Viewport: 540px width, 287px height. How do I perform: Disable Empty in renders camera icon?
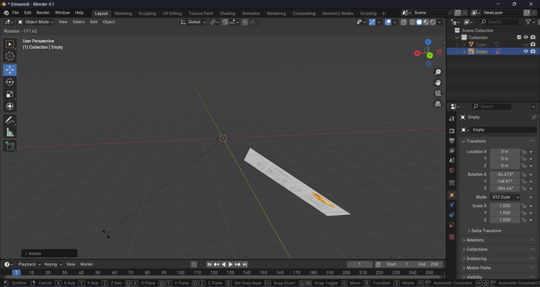pos(533,51)
